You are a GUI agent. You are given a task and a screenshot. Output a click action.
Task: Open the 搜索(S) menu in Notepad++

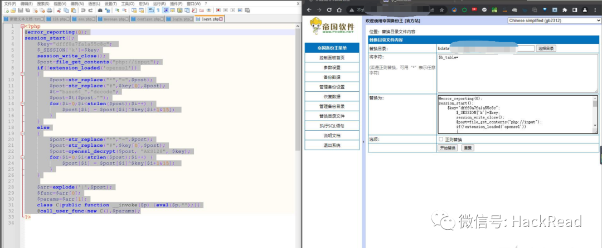point(43,3)
